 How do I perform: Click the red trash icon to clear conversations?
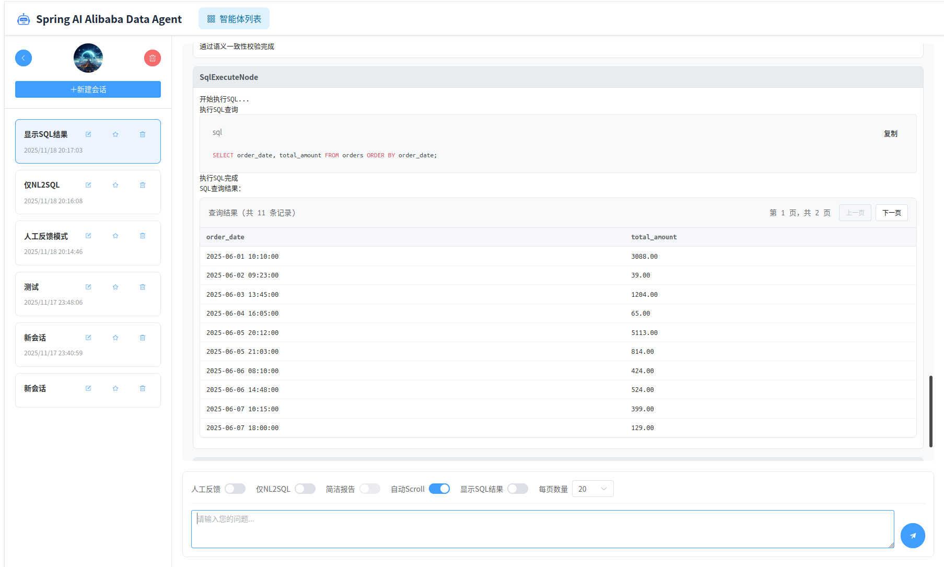[152, 57]
